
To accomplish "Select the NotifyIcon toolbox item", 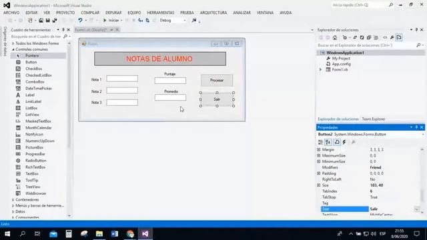I will [x=34, y=134].
